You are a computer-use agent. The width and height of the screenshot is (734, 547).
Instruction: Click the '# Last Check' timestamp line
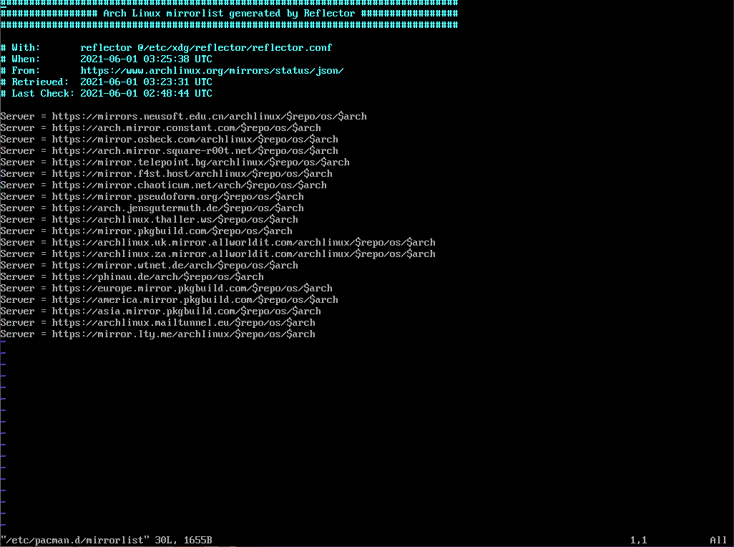[107, 93]
